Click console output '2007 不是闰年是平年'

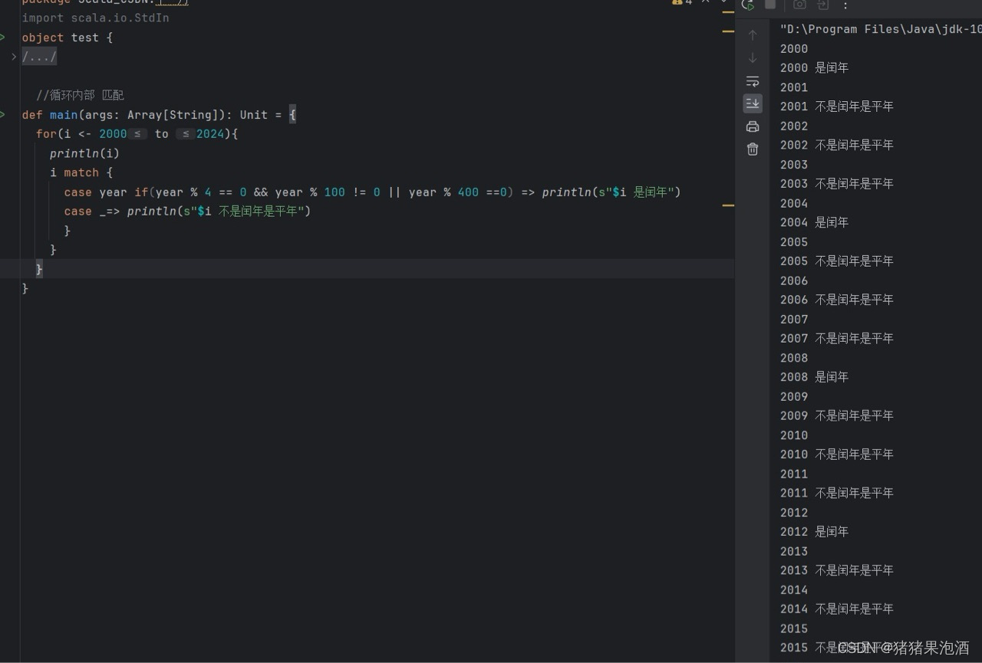tap(837, 338)
